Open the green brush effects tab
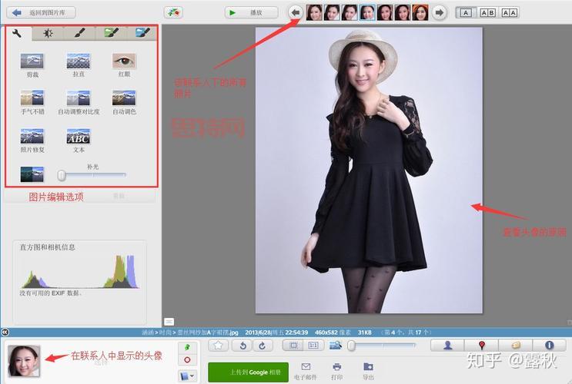This screenshot has height=384, width=572. point(112,34)
